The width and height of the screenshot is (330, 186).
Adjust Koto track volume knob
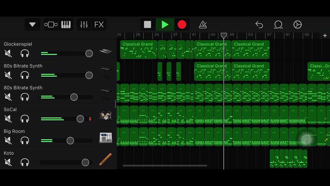tap(85, 162)
